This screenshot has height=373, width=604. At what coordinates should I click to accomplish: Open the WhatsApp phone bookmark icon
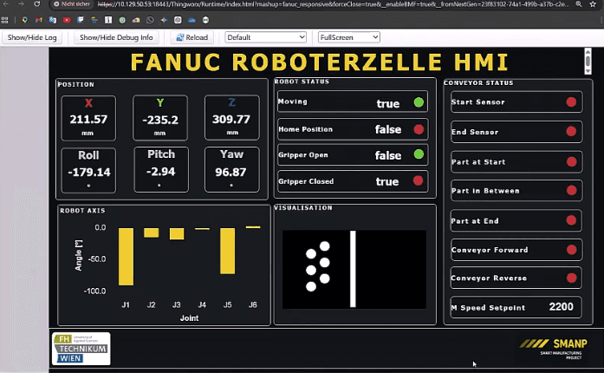[x=150, y=20]
